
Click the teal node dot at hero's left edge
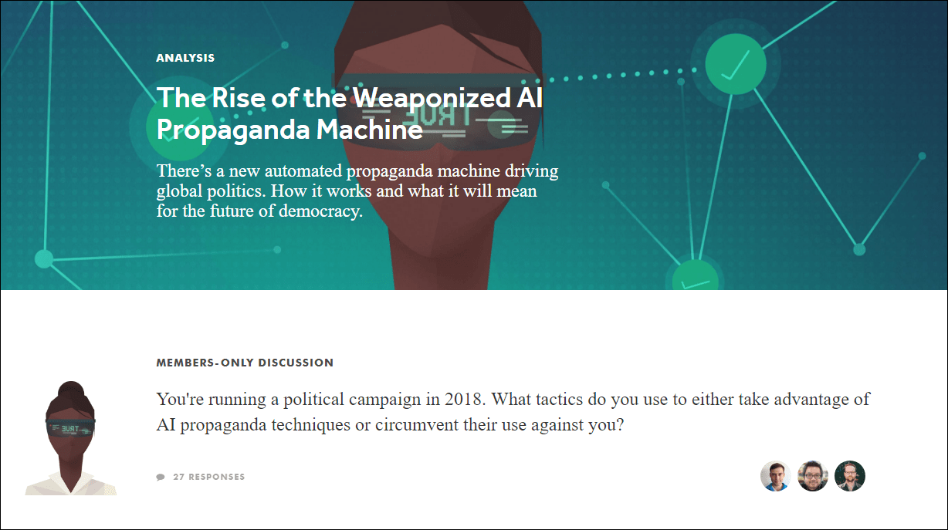click(x=44, y=259)
